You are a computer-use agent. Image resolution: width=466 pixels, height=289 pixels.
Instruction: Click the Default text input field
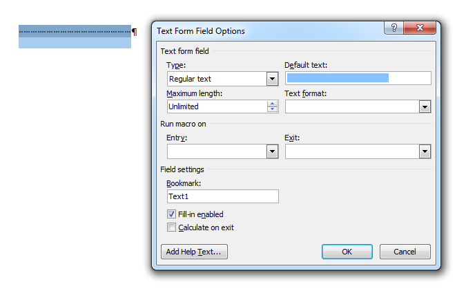point(358,78)
